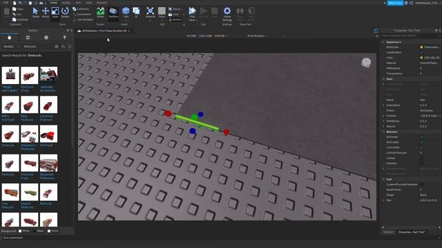The height and width of the screenshot is (248, 442).
Task: Click the BrickColor yellow swatch
Action: click(422, 48)
